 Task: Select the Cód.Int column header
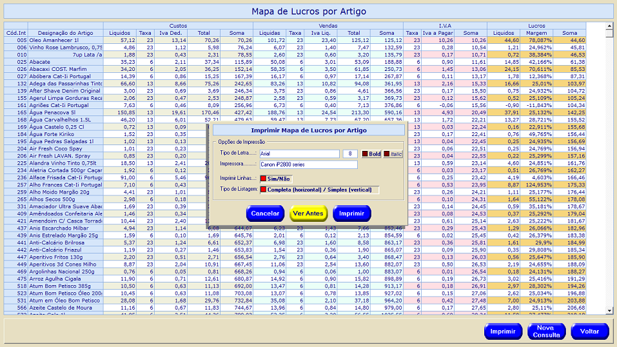point(16,33)
